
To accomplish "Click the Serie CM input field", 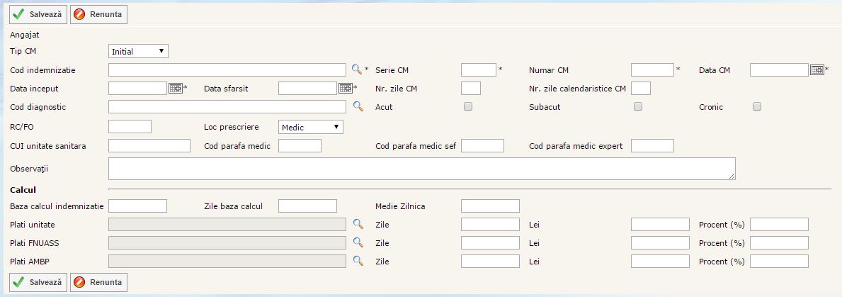I will 478,69.
